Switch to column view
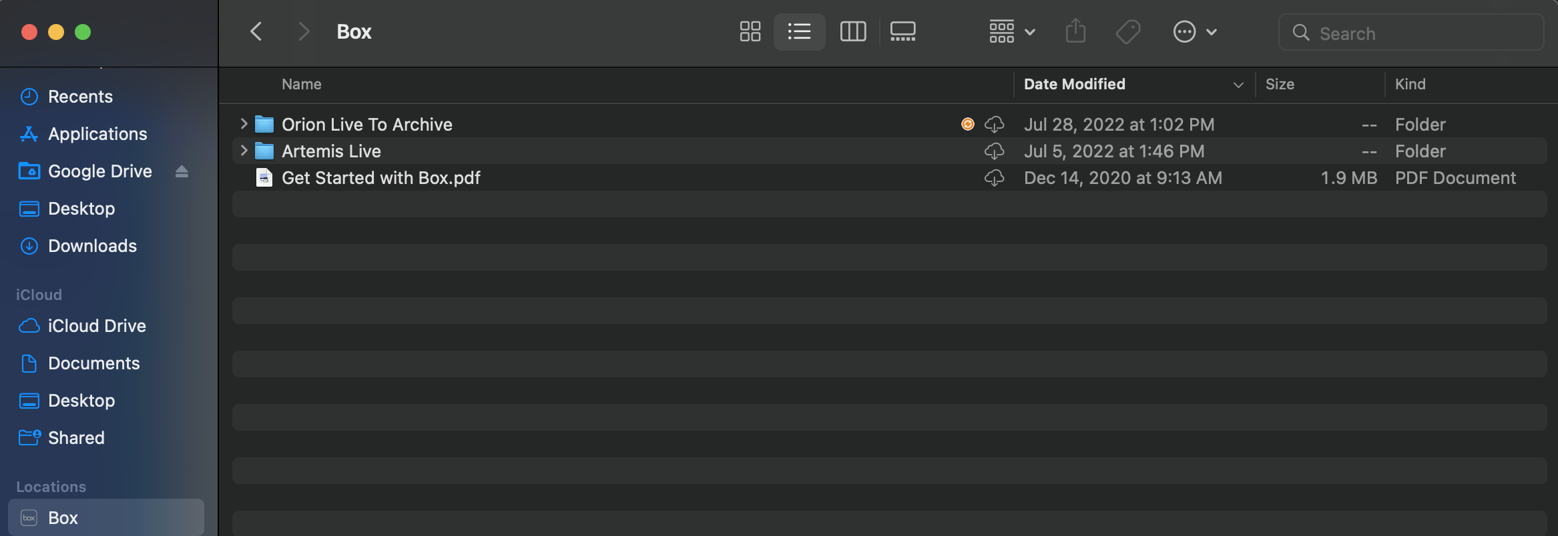Screen dimensions: 1558x536 pyautogui.click(x=852, y=31)
